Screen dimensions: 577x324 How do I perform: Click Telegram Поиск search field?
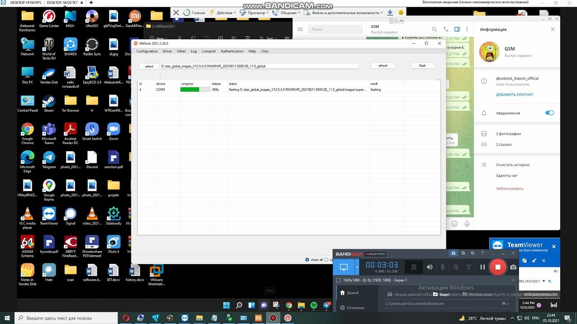[x=335, y=29]
